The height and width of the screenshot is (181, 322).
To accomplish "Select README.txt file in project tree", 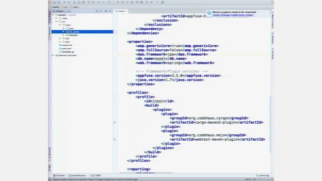I will [66, 52].
